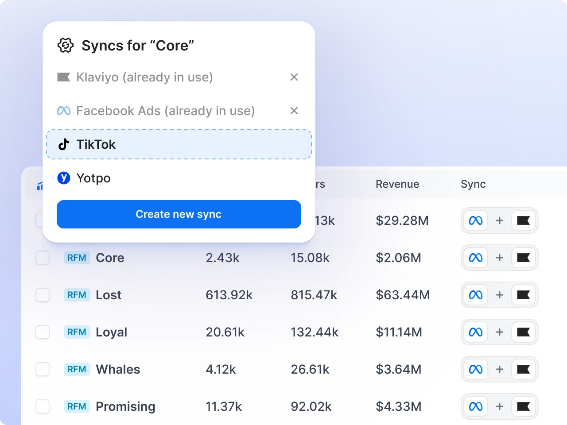Remove the Klaviyo sync with its X
This screenshot has height=425, width=567.
294,77
